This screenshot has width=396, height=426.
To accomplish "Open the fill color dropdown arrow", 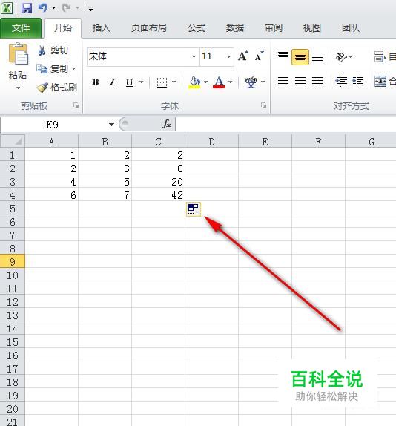I will (205, 82).
